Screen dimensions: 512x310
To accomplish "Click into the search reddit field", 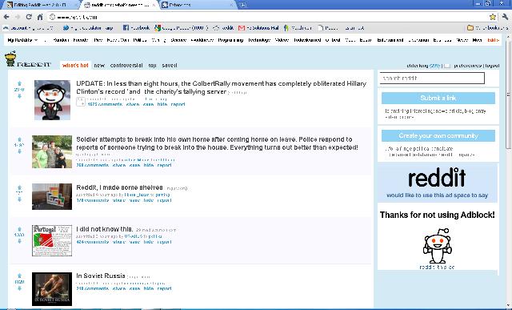I will click(x=432, y=79).
